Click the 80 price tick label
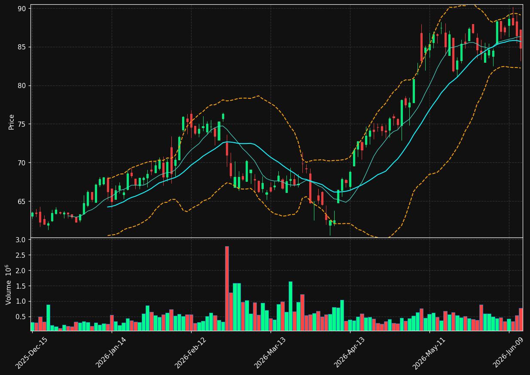 [x=22, y=86]
